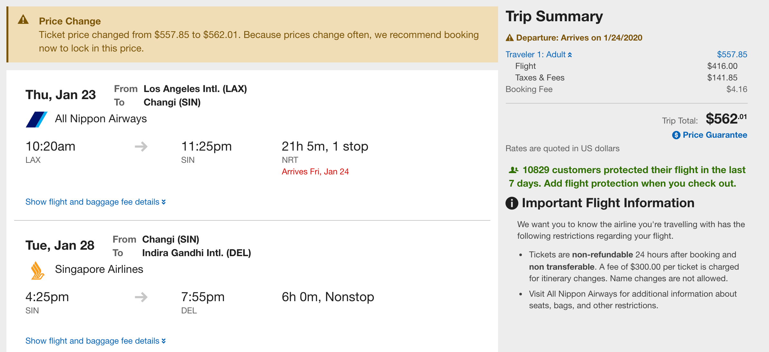Click the arrow between 10:20am and 11:25pm

pos(141,147)
